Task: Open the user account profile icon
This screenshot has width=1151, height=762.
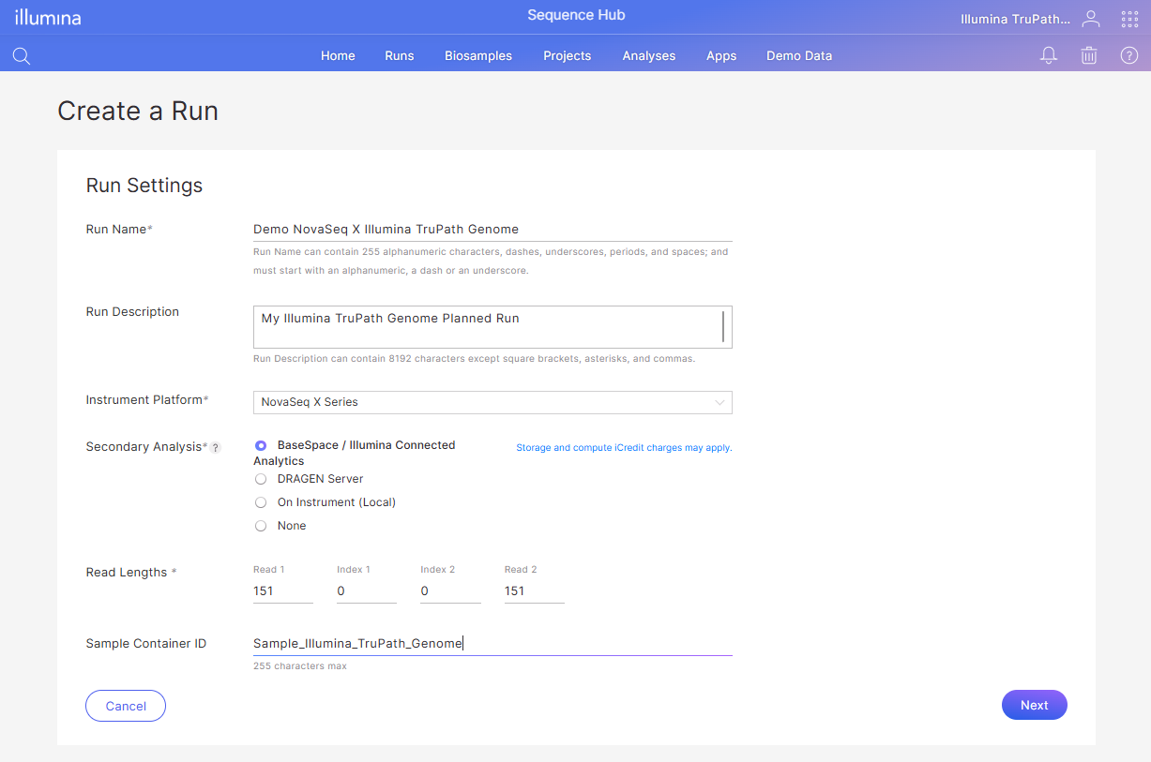Action: (1090, 18)
